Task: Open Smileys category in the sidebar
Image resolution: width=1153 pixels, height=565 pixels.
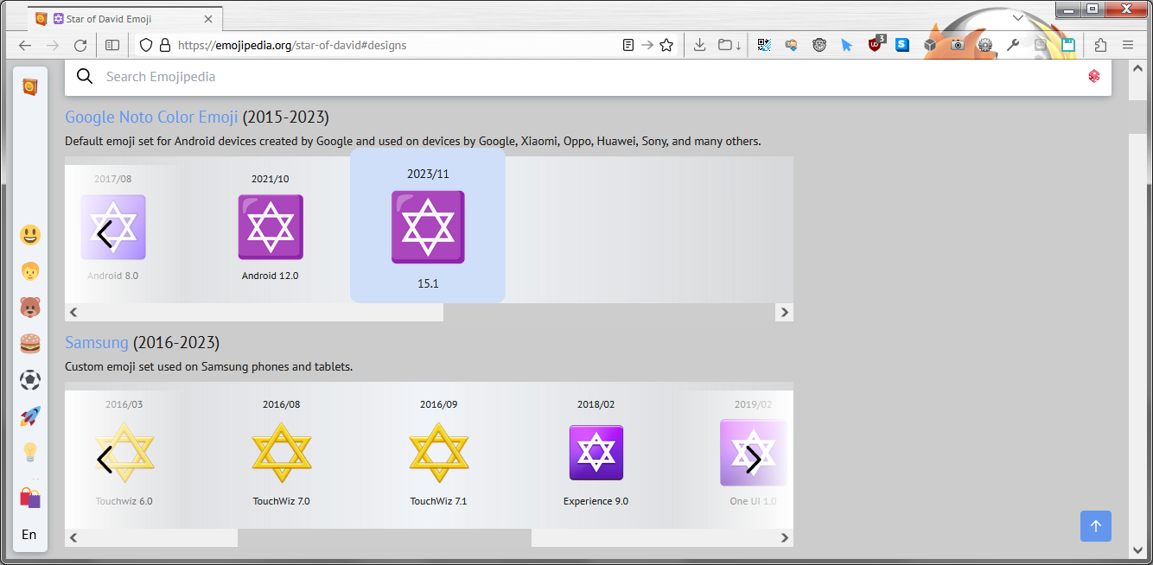Action: pyautogui.click(x=30, y=235)
